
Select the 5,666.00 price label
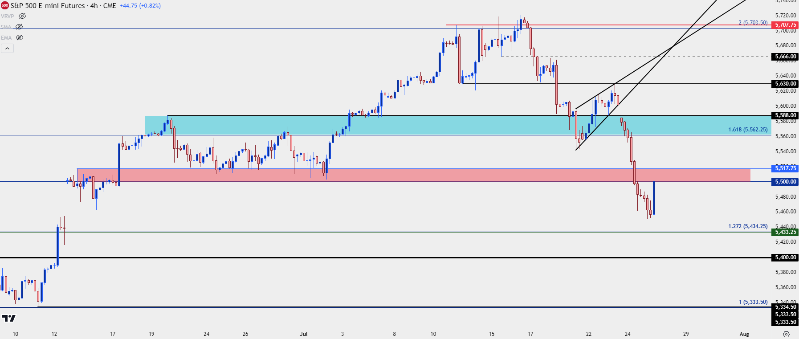[x=785, y=57]
